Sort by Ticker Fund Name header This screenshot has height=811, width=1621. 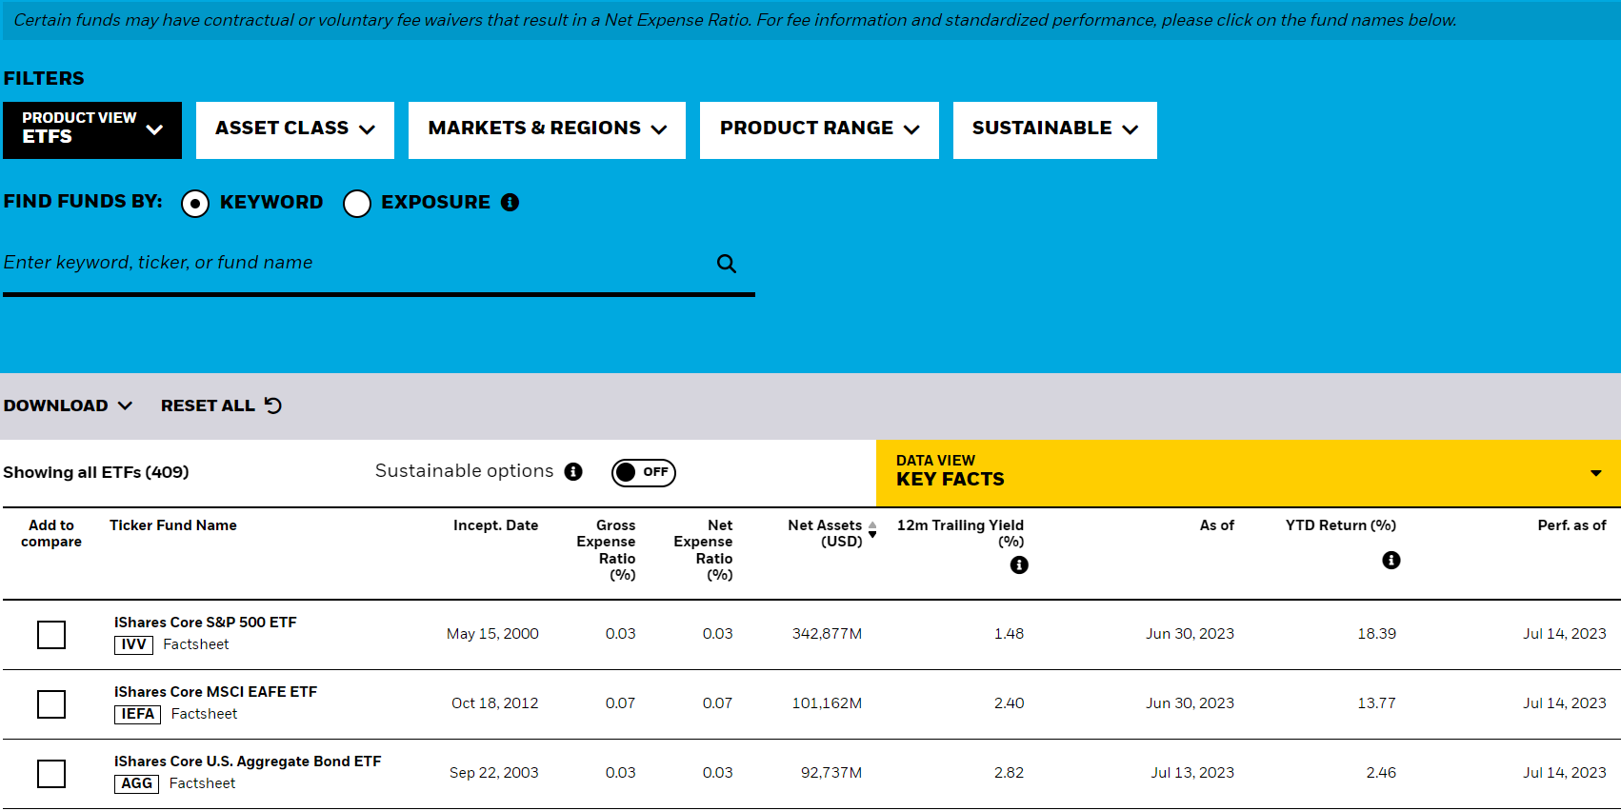173,525
